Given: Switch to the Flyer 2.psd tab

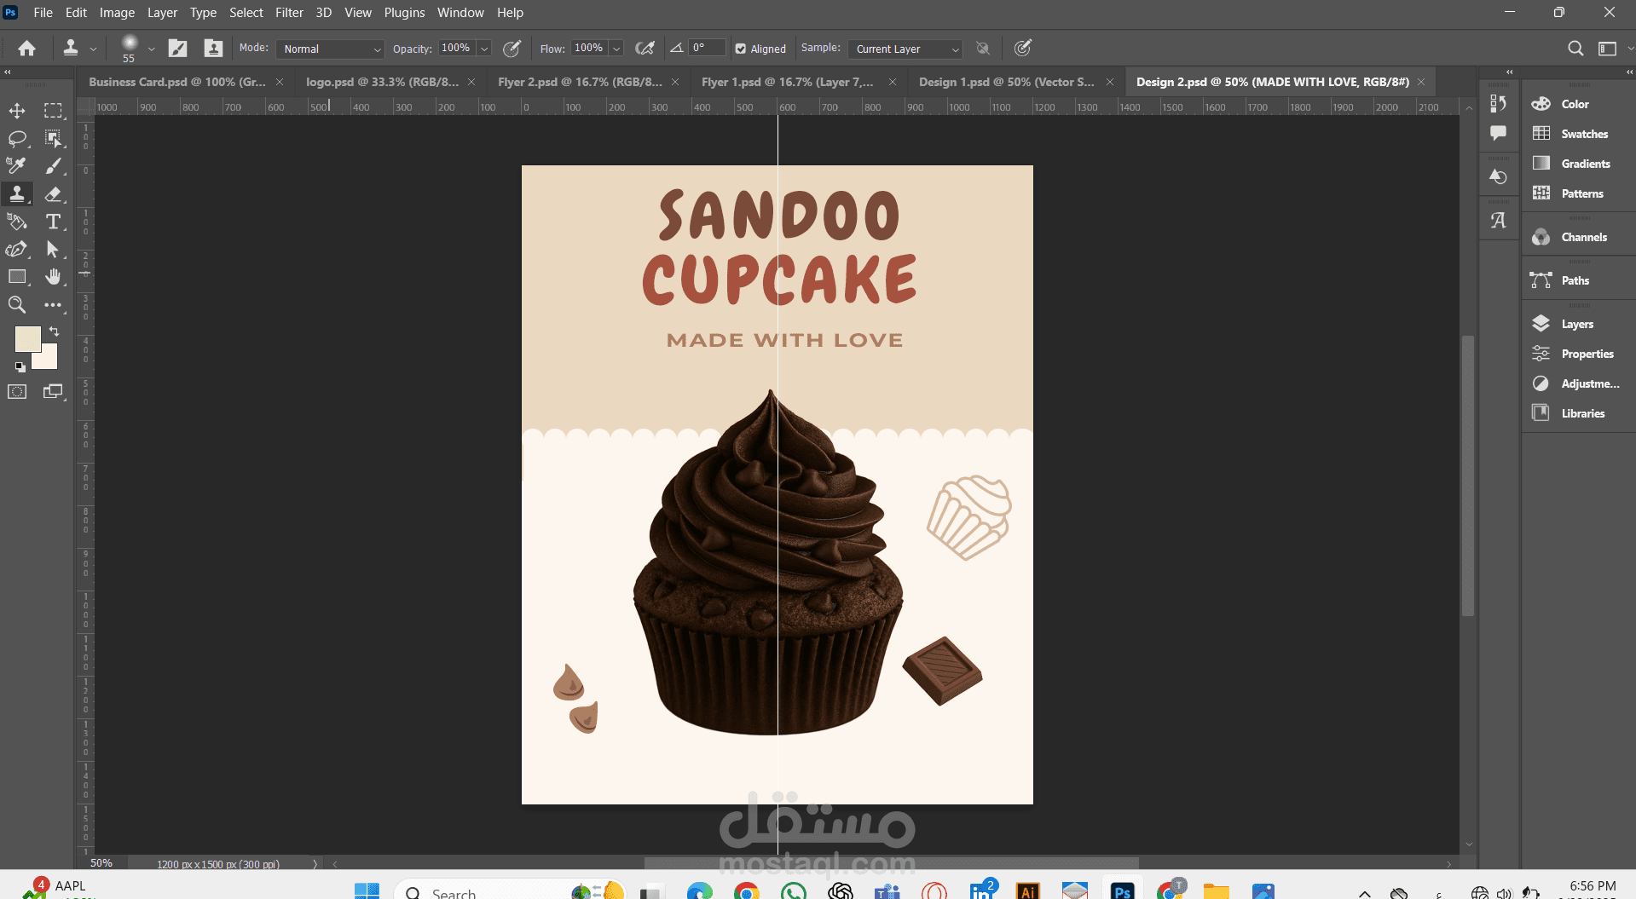Looking at the screenshot, I should 580,82.
